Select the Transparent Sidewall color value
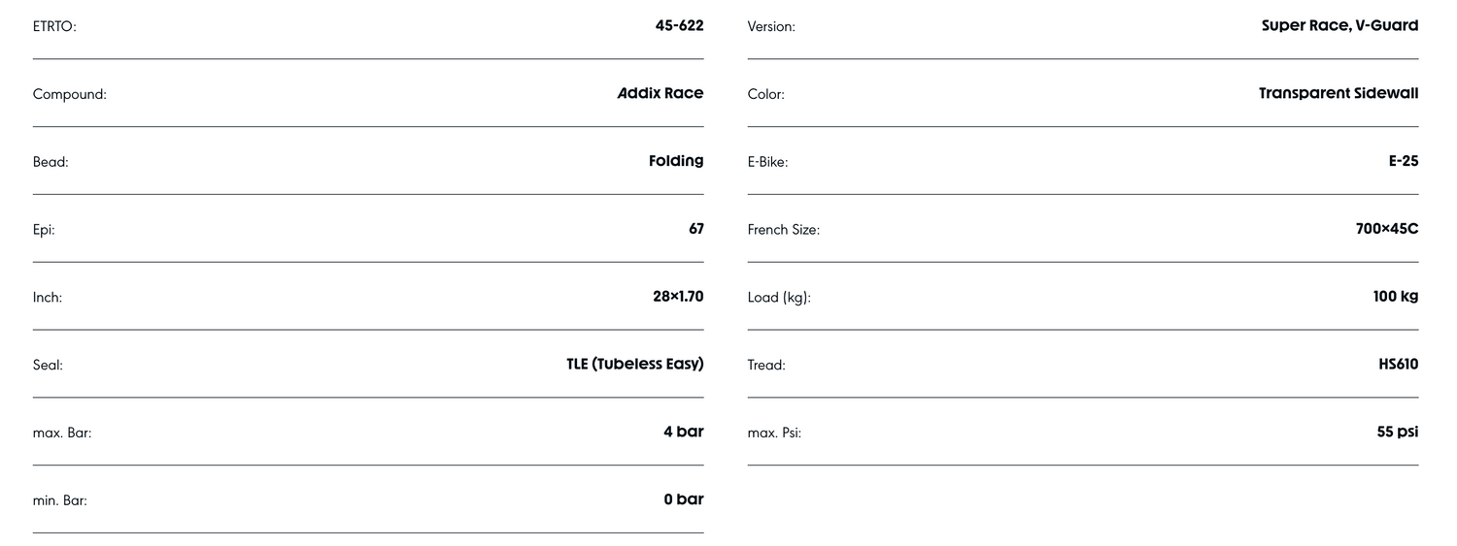The height and width of the screenshot is (546, 1457). tap(1338, 93)
